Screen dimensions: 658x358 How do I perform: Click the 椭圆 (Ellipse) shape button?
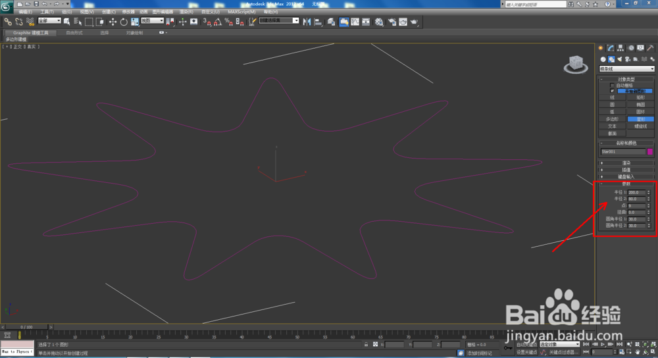640,105
